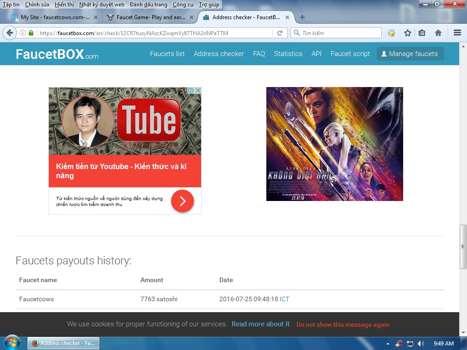The height and width of the screenshot is (350, 467).
Task: Go to the FAQ page
Action: click(x=259, y=54)
